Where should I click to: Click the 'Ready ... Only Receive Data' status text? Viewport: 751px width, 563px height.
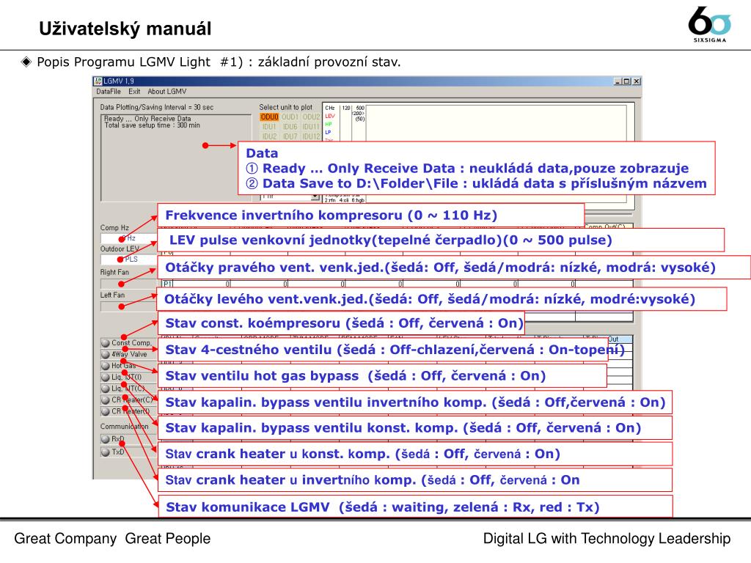click(x=147, y=118)
